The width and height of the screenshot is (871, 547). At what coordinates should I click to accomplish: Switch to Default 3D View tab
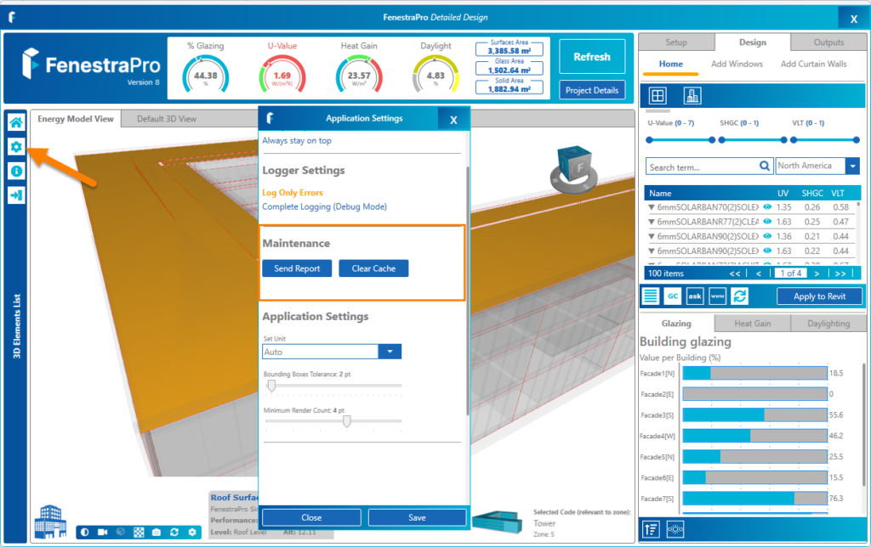pos(167,119)
